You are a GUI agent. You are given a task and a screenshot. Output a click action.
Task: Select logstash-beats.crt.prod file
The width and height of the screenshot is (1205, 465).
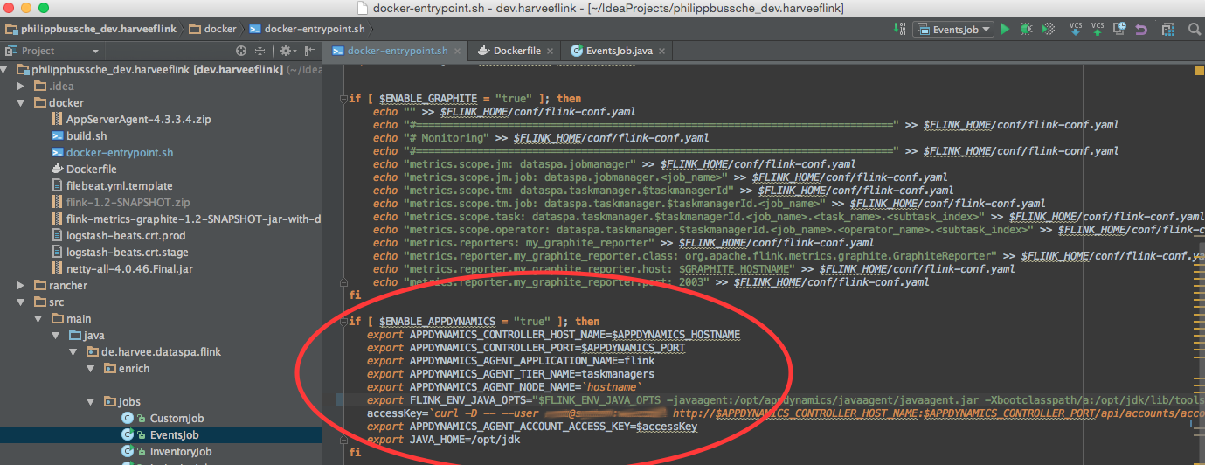[x=118, y=235]
